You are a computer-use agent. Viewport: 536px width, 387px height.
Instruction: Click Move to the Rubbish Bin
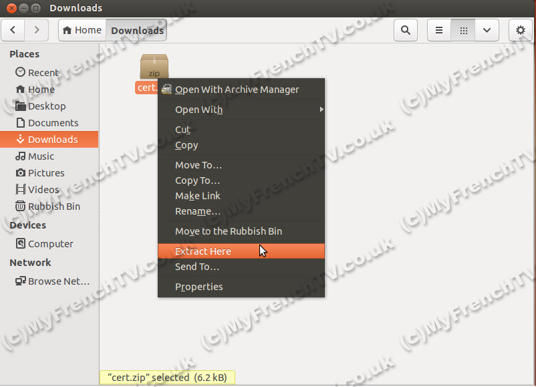point(228,231)
